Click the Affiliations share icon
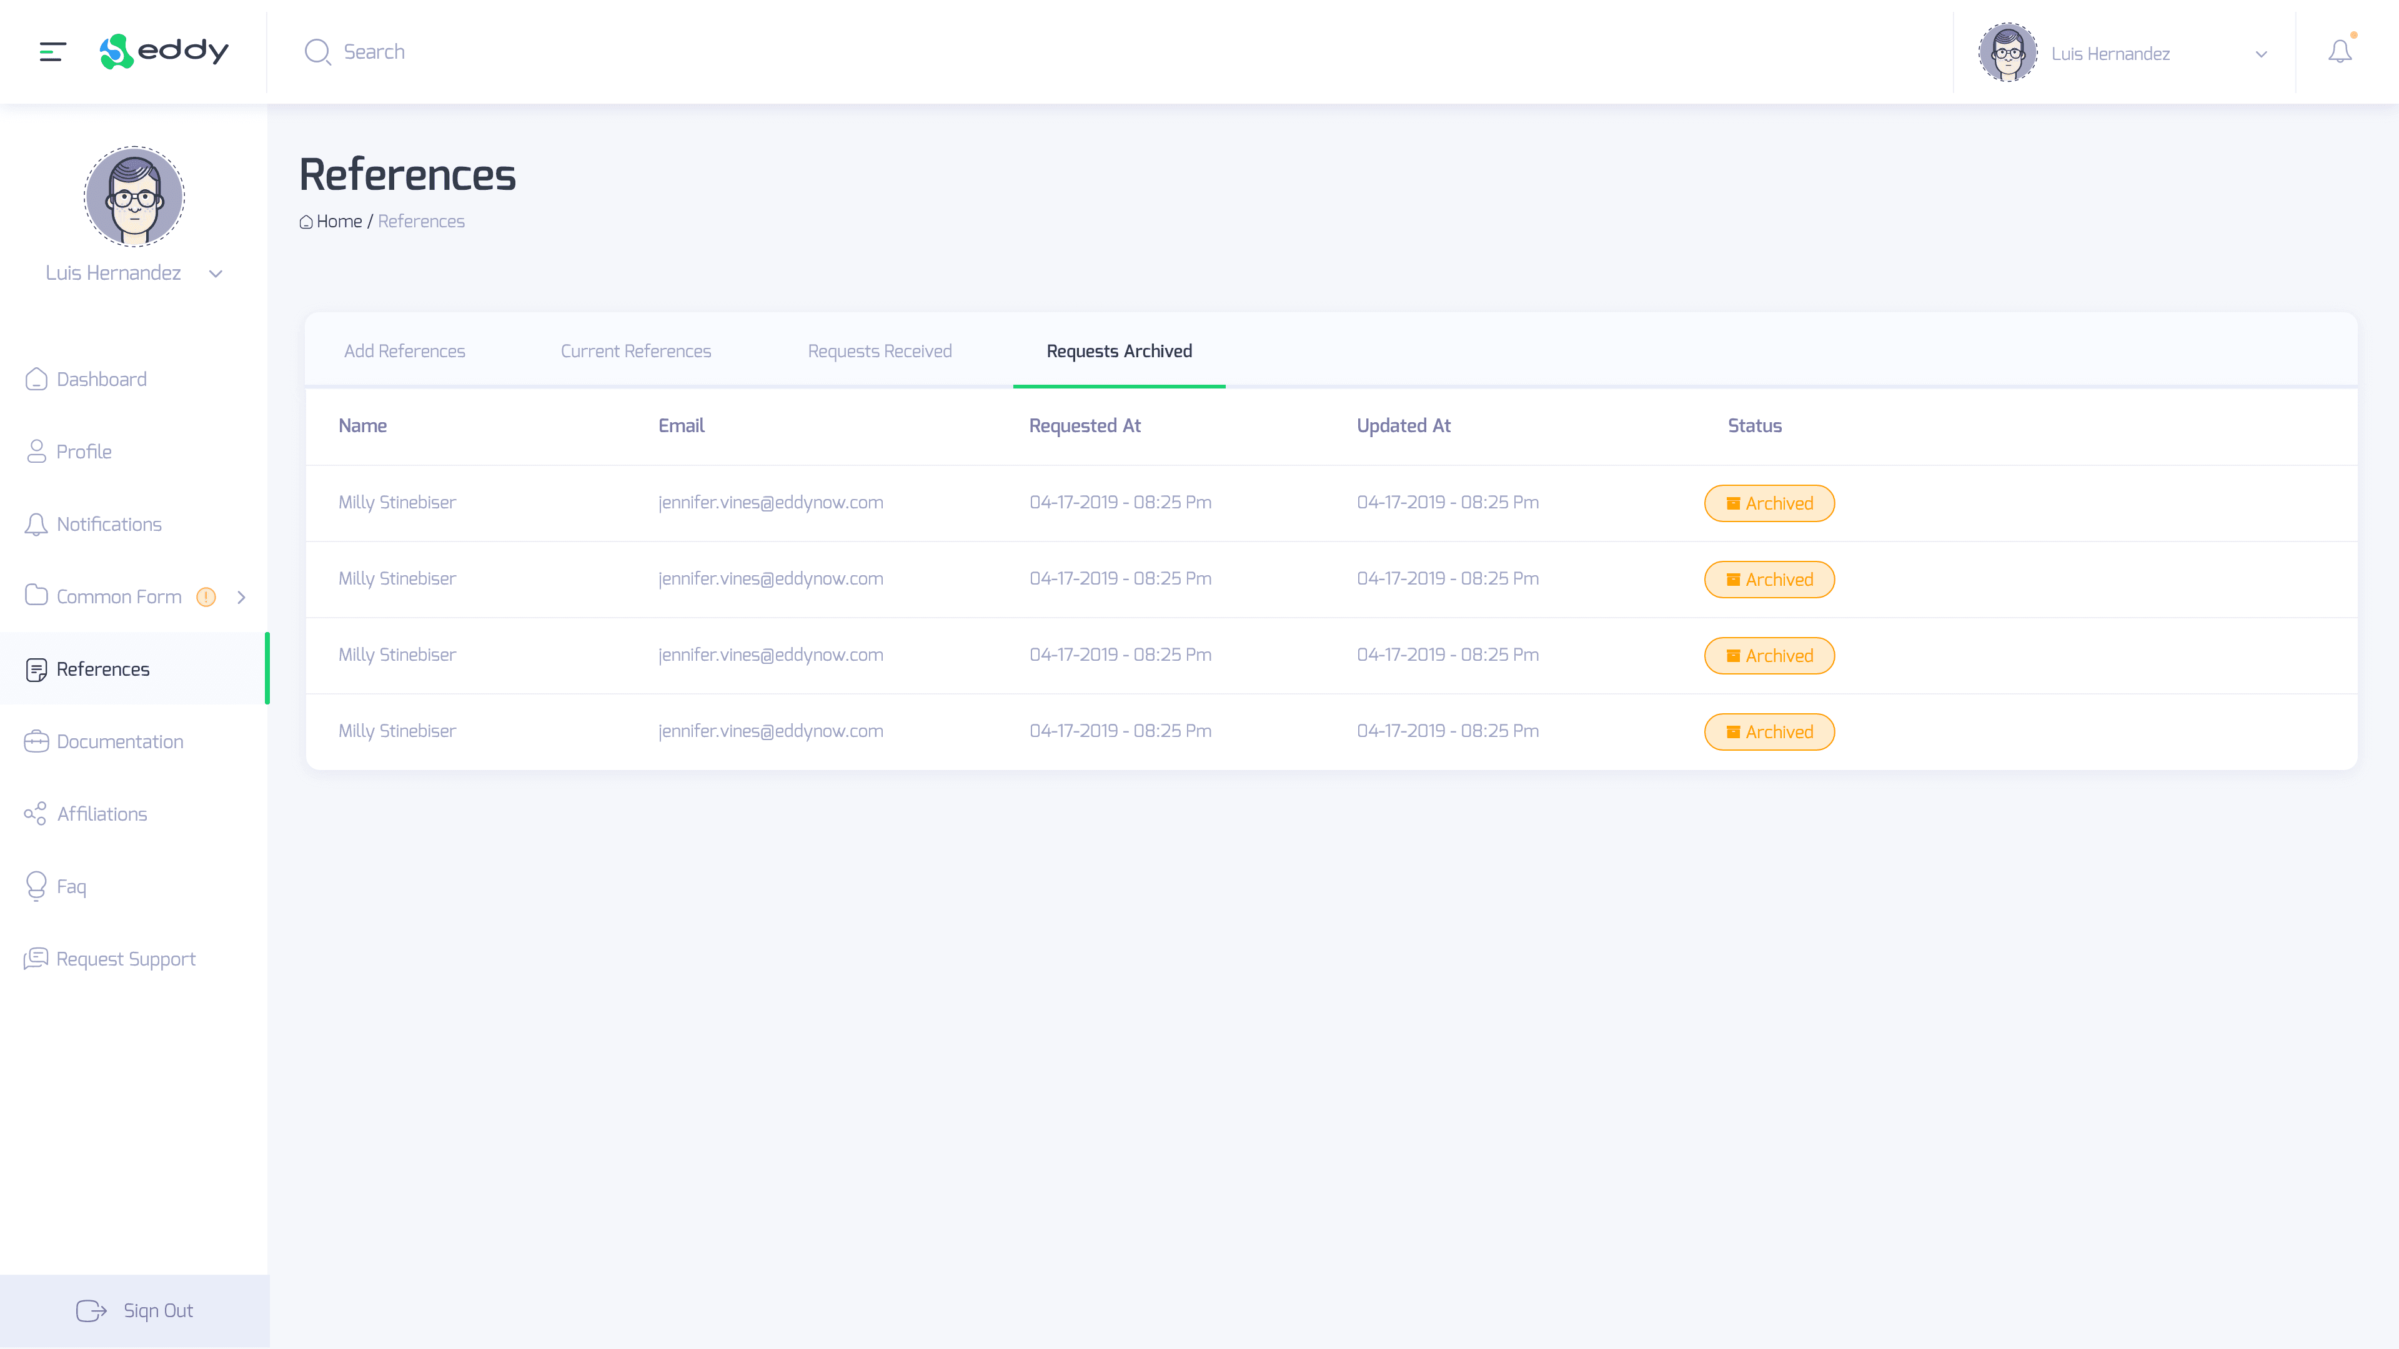The image size is (2399, 1349). click(x=36, y=814)
